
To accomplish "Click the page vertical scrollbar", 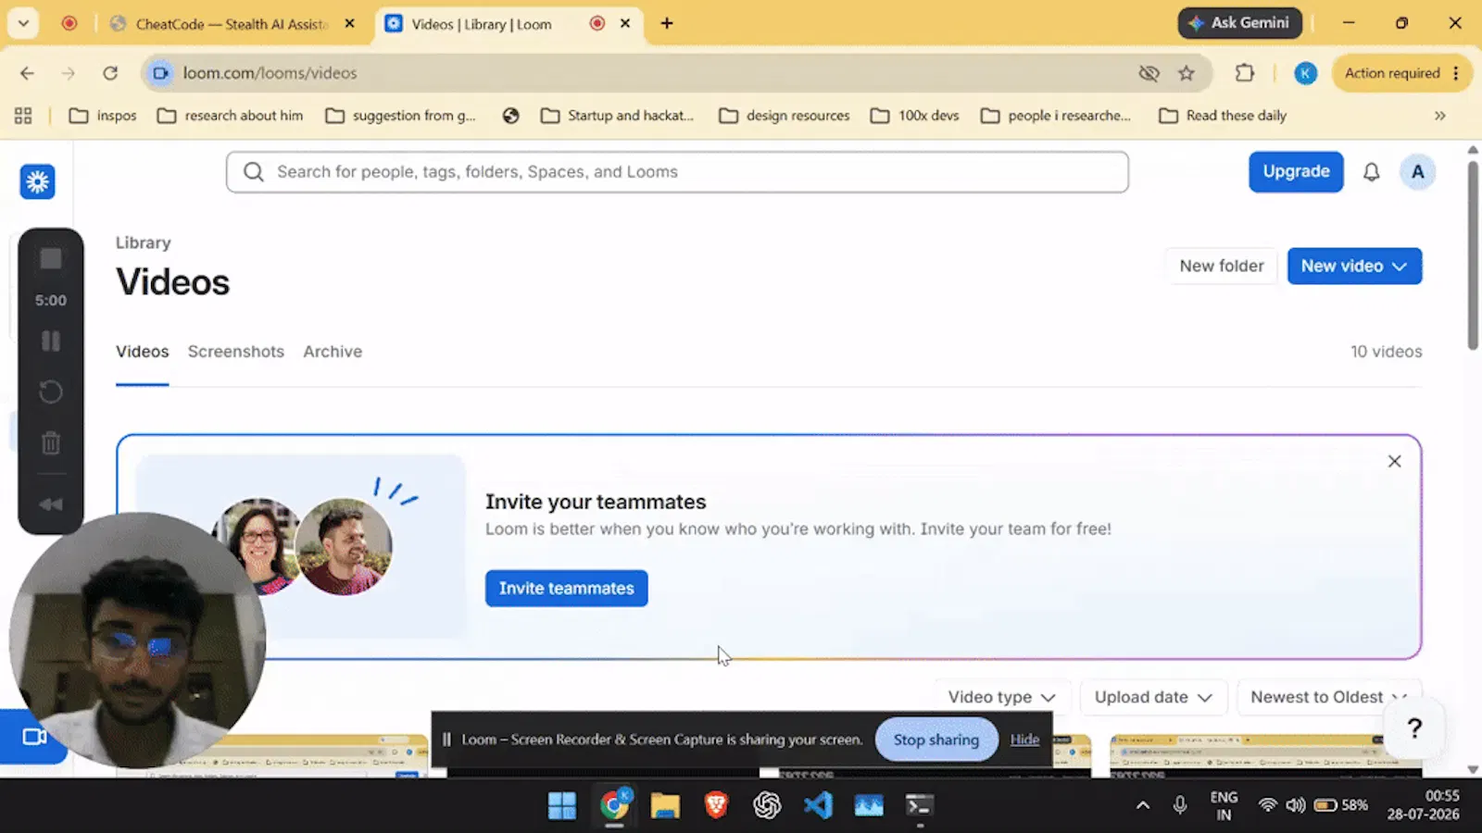I will click(x=1473, y=255).
